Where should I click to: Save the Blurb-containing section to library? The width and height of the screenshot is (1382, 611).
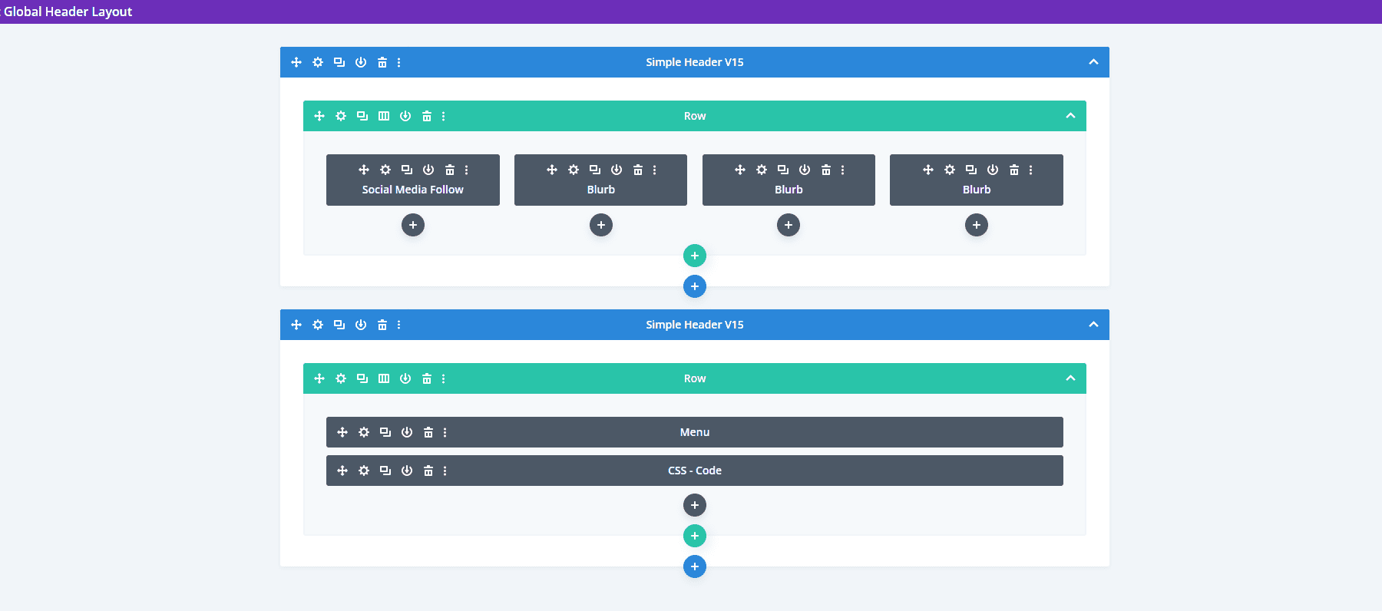361,62
